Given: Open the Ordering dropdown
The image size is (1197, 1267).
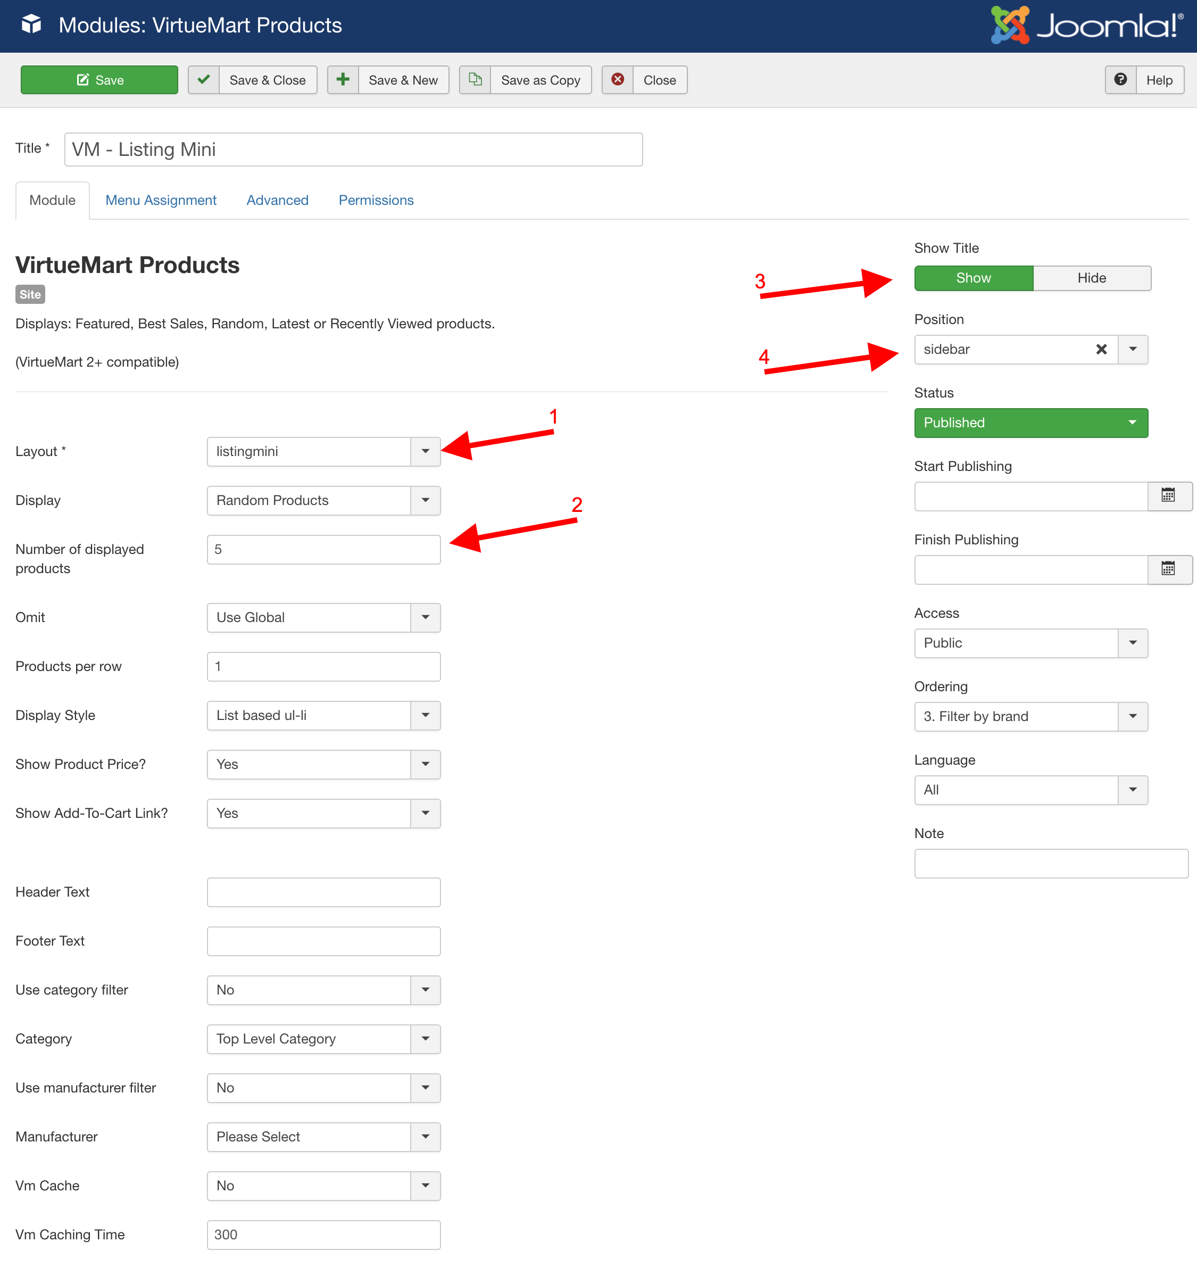Looking at the screenshot, I should point(1030,716).
